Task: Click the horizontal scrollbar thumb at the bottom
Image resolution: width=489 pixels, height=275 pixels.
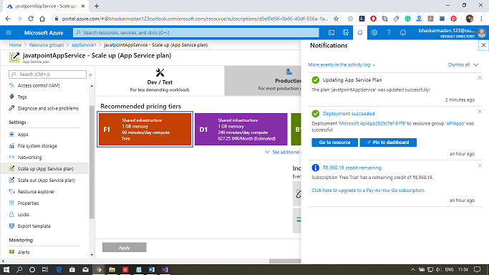Action: [285, 261]
